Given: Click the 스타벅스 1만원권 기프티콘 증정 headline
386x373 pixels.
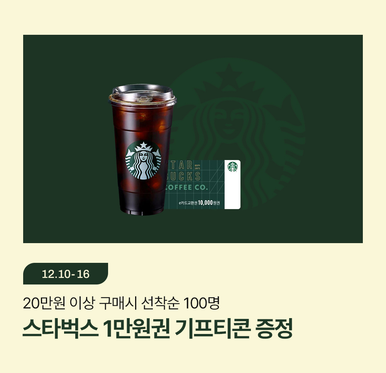Looking at the screenshot, I should [157, 328].
